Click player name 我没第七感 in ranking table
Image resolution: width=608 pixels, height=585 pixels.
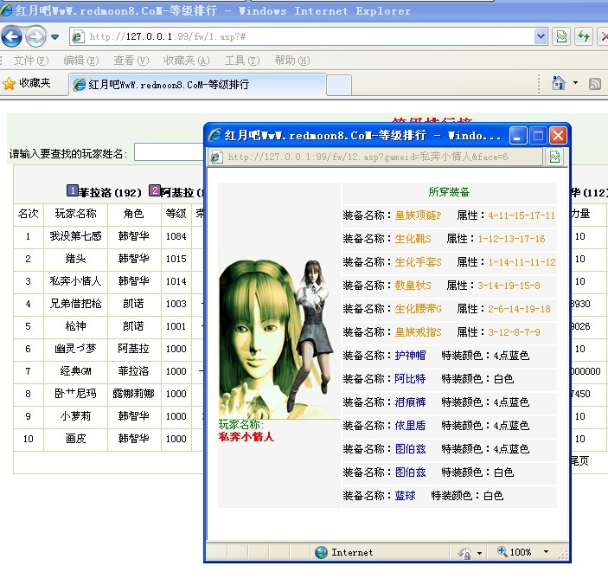[x=75, y=236]
